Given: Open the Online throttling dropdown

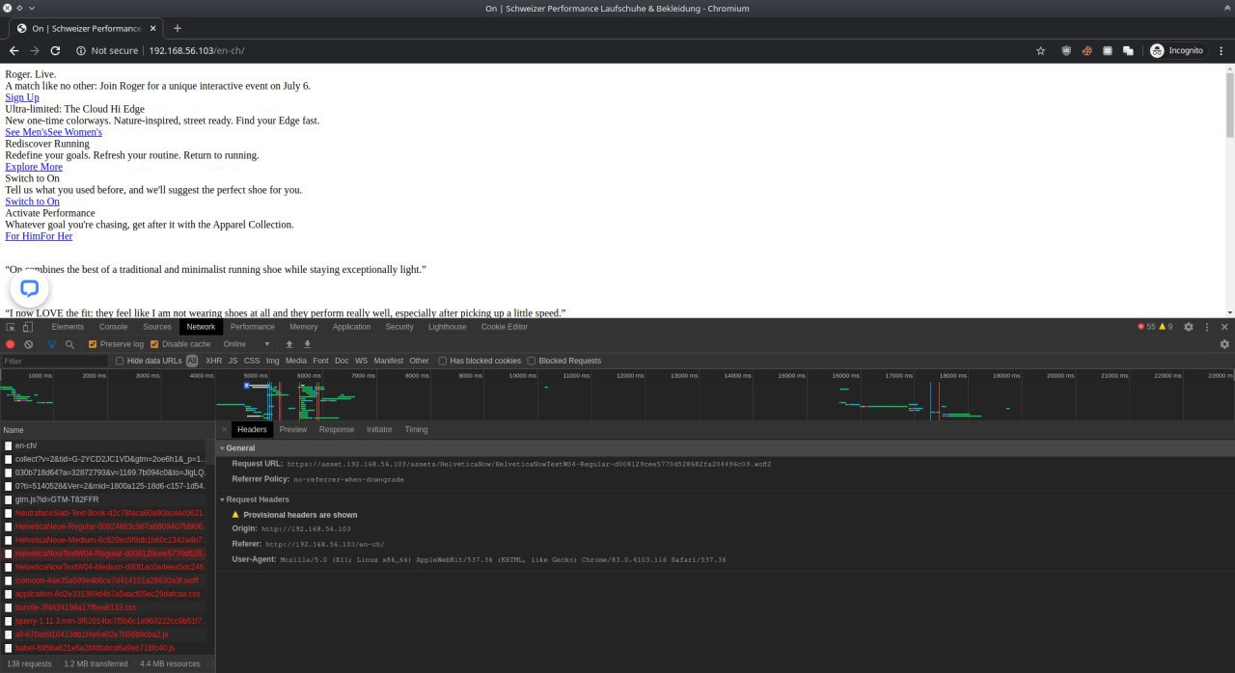Looking at the screenshot, I should click(x=248, y=344).
